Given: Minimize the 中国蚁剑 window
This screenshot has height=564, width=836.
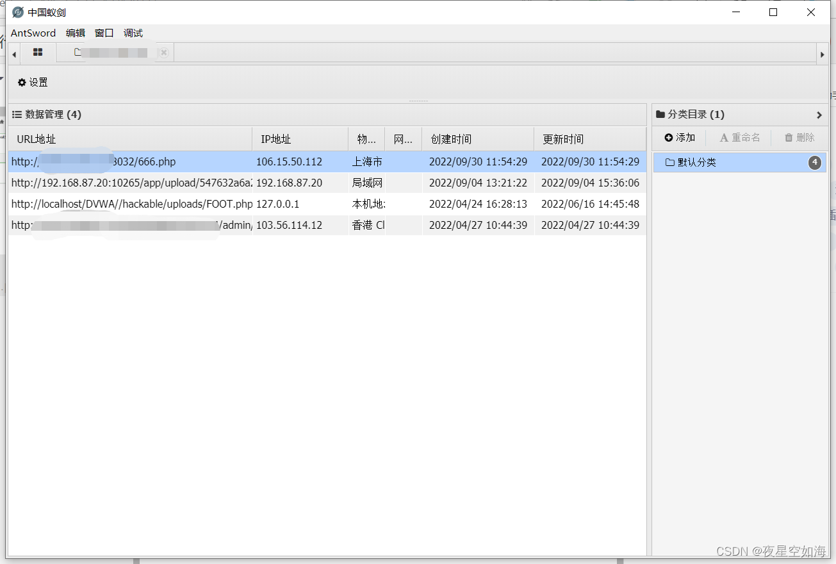Looking at the screenshot, I should (x=736, y=12).
